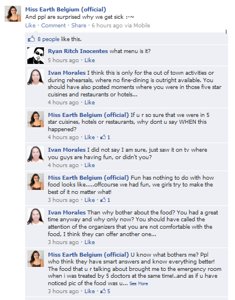Share the Miss Earth Belgium post
235x300 pixels.
pyautogui.click(x=79, y=26)
